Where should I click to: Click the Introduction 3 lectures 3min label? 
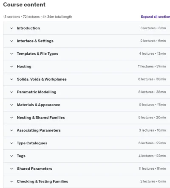pos(153,28)
